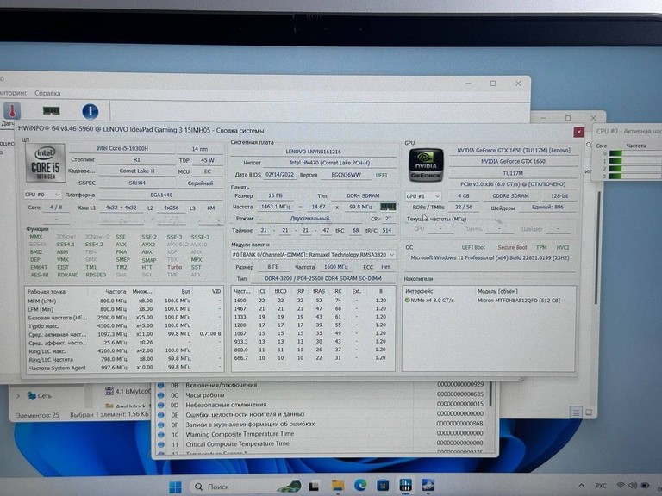Select the Intel Core i5-10300H name field
This screenshot has width=662, height=496.
pos(122,148)
